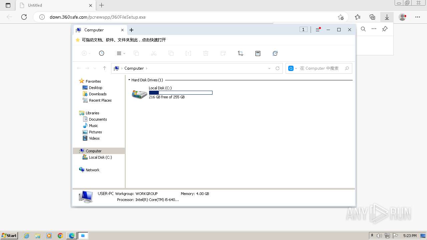
Task: Close the Computer tab
Action: pyautogui.click(x=122, y=30)
